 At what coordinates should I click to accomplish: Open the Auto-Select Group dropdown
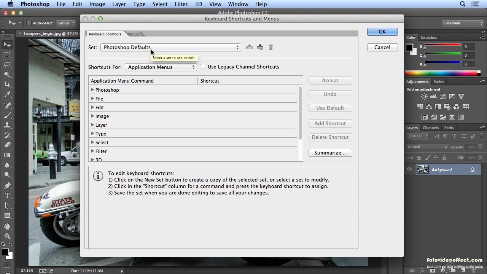[x=66, y=23]
